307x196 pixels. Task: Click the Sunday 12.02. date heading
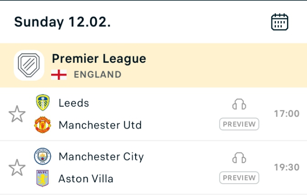[x=62, y=22]
